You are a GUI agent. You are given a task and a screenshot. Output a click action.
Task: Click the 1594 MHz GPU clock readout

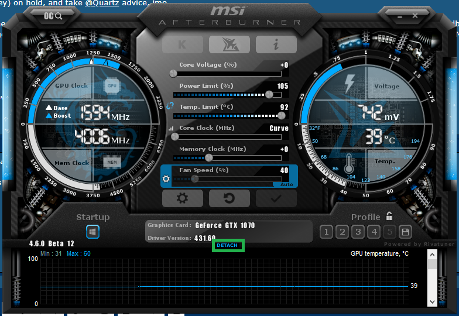[105, 113]
